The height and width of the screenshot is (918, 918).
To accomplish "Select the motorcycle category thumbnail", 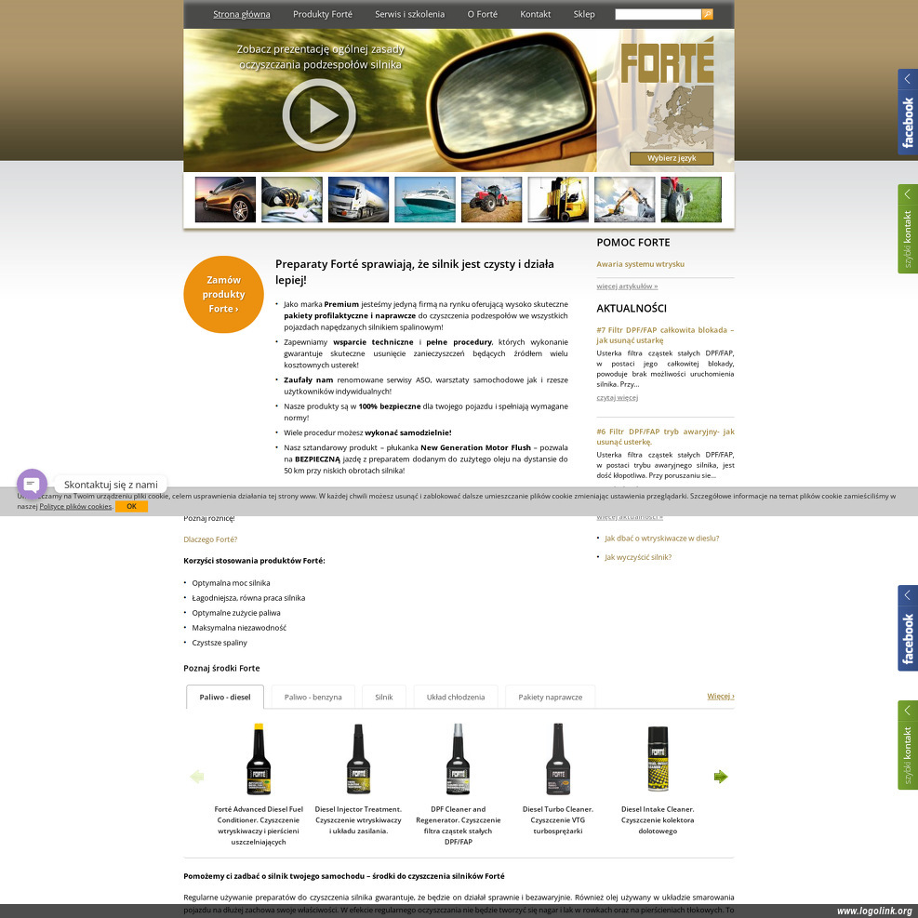I will (x=291, y=200).
